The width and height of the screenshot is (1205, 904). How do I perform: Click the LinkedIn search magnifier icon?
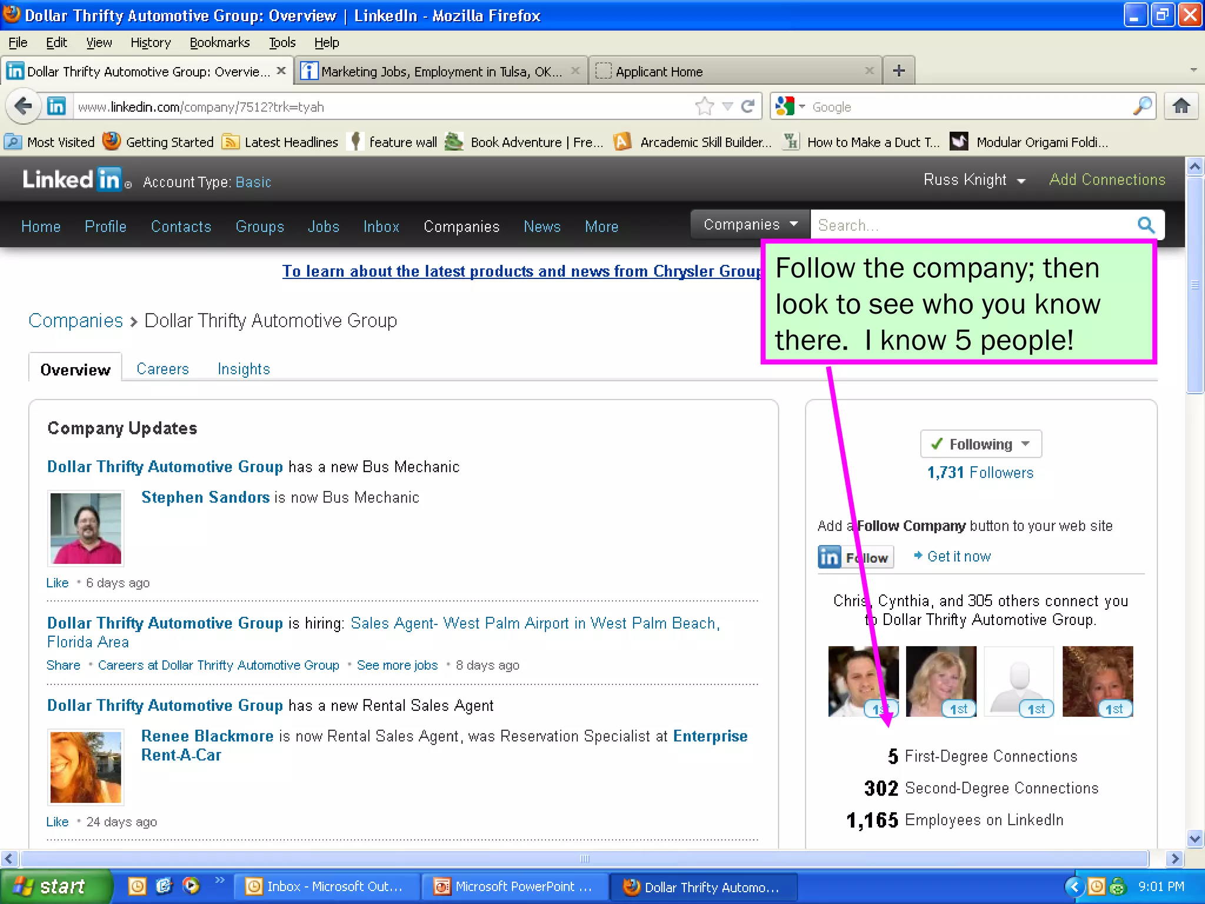1146,225
